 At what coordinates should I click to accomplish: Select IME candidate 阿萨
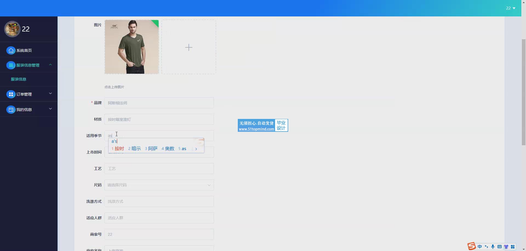(x=151, y=149)
